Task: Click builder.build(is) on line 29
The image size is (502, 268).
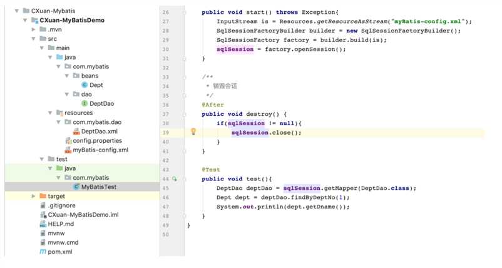Action: pos(352,40)
